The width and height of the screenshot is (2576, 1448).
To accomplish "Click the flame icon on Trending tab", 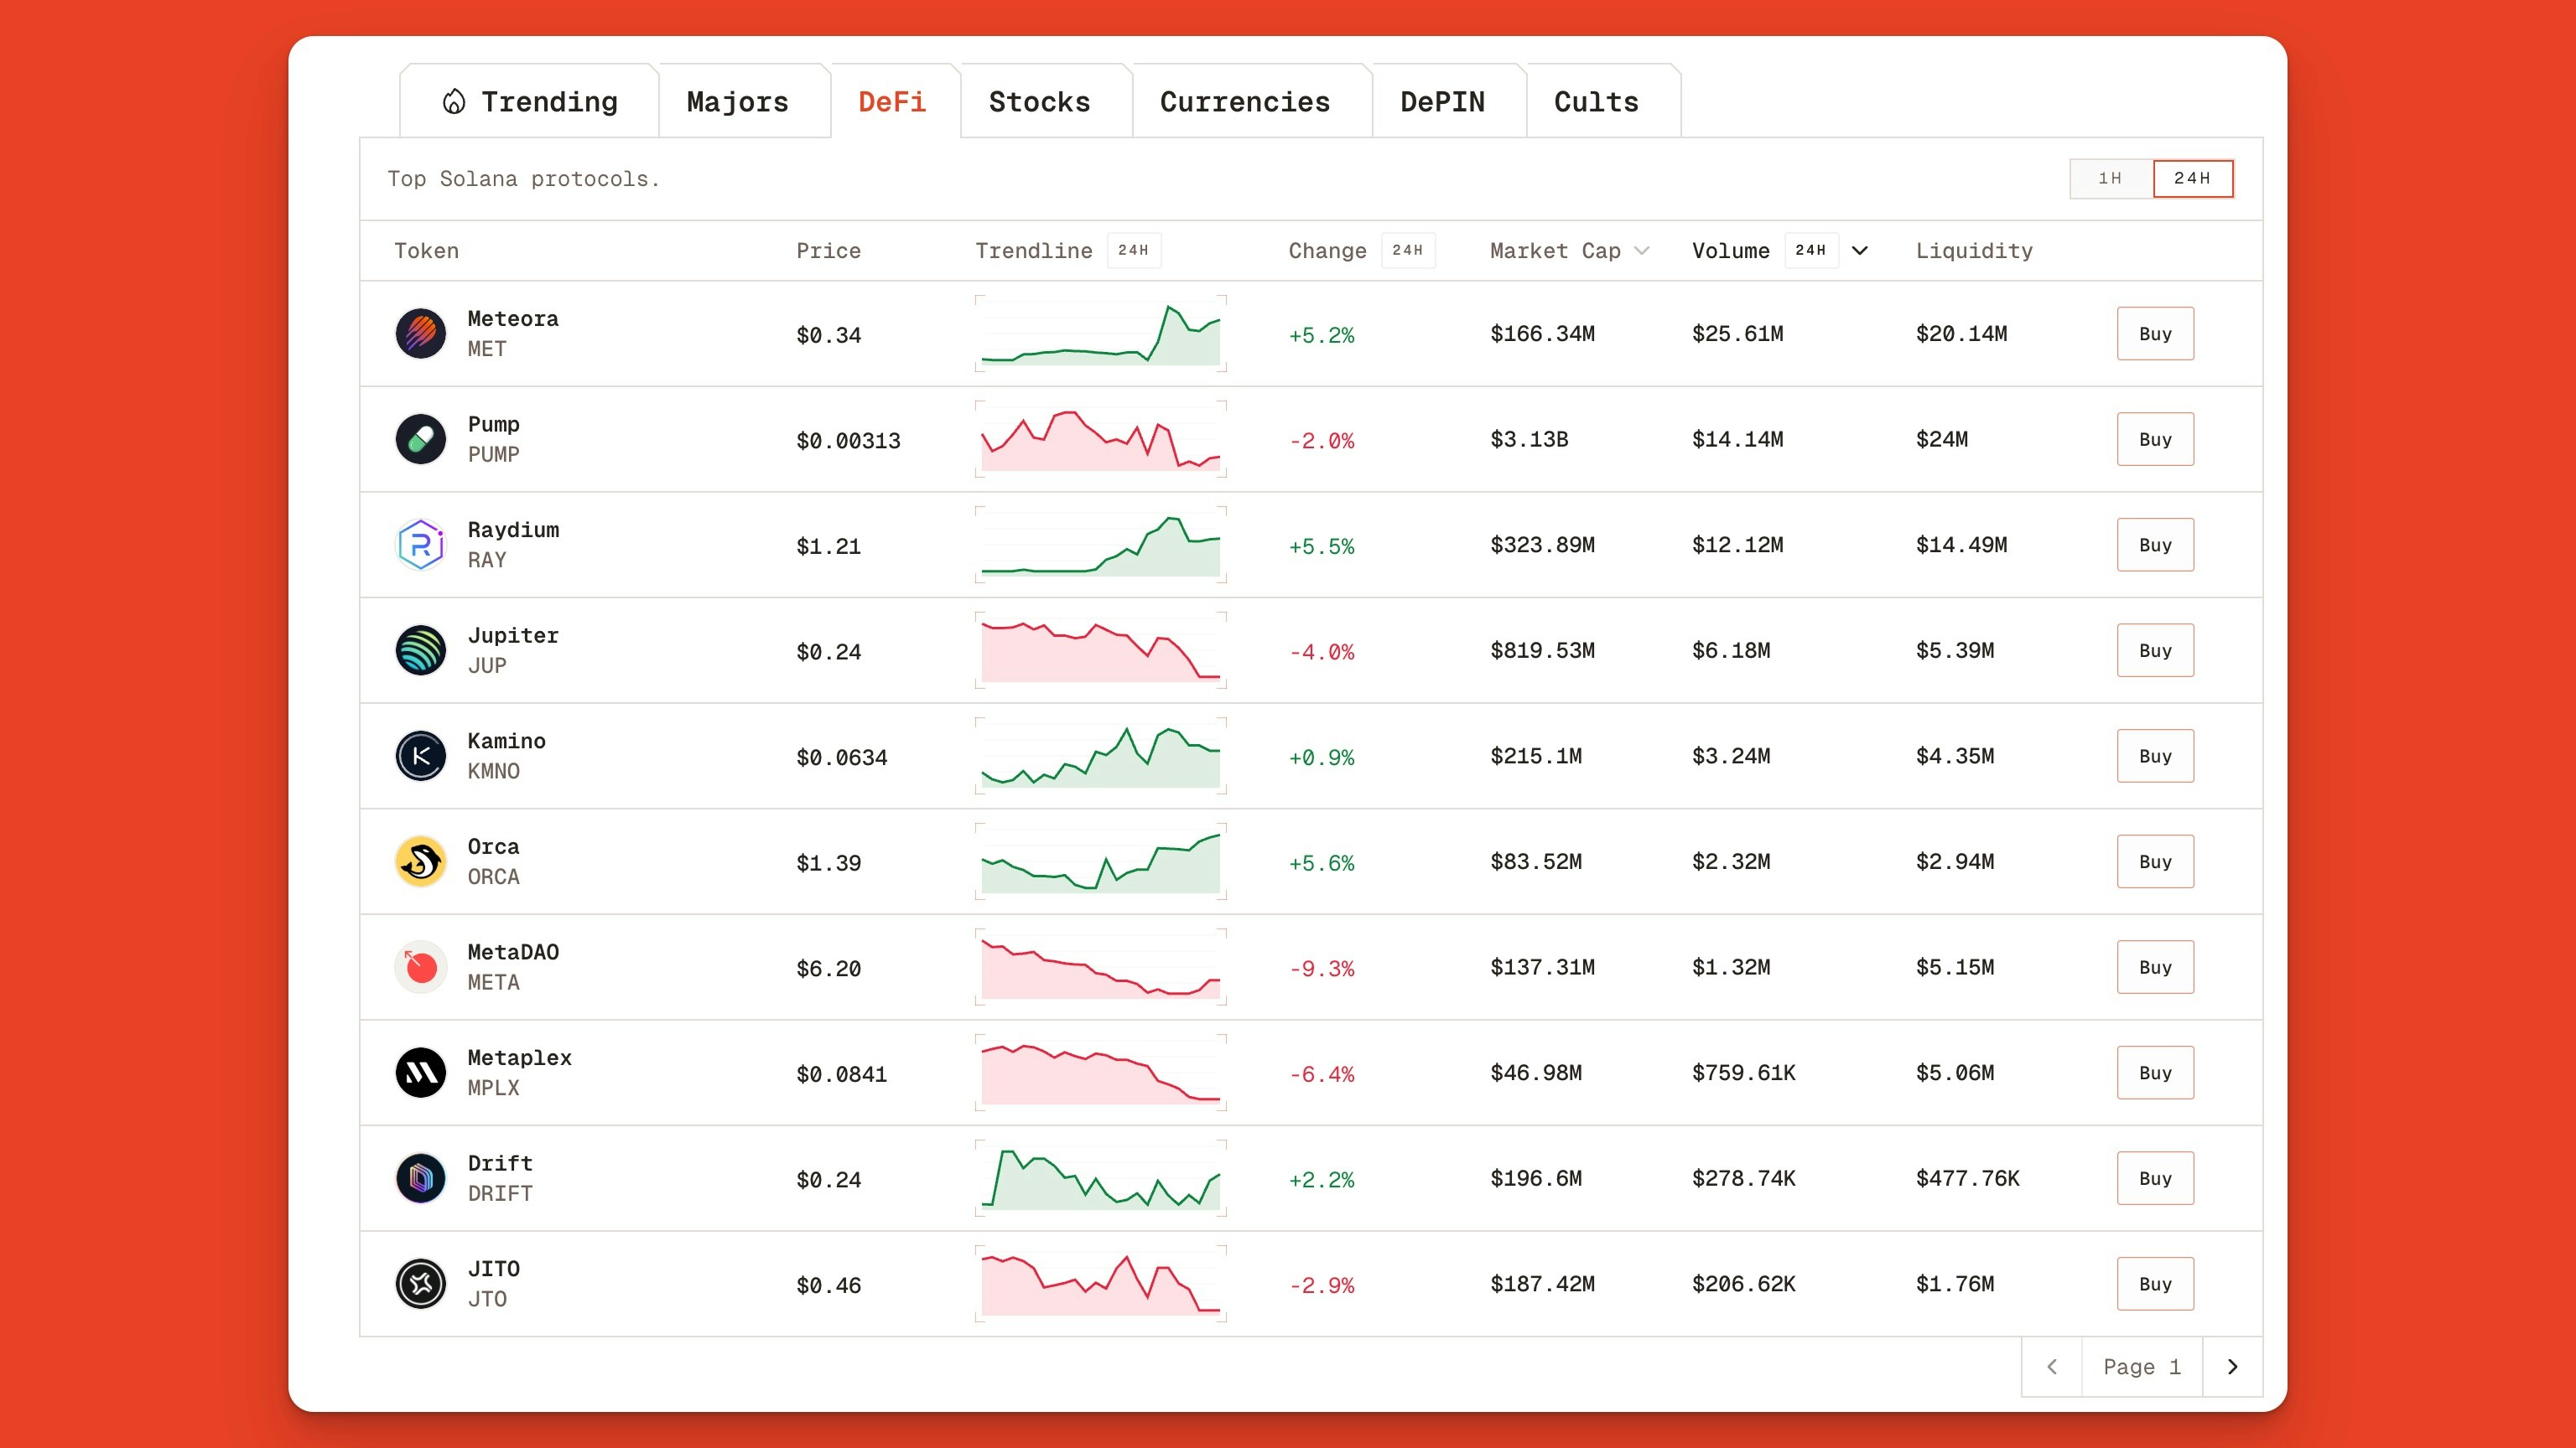I will (455, 101).
